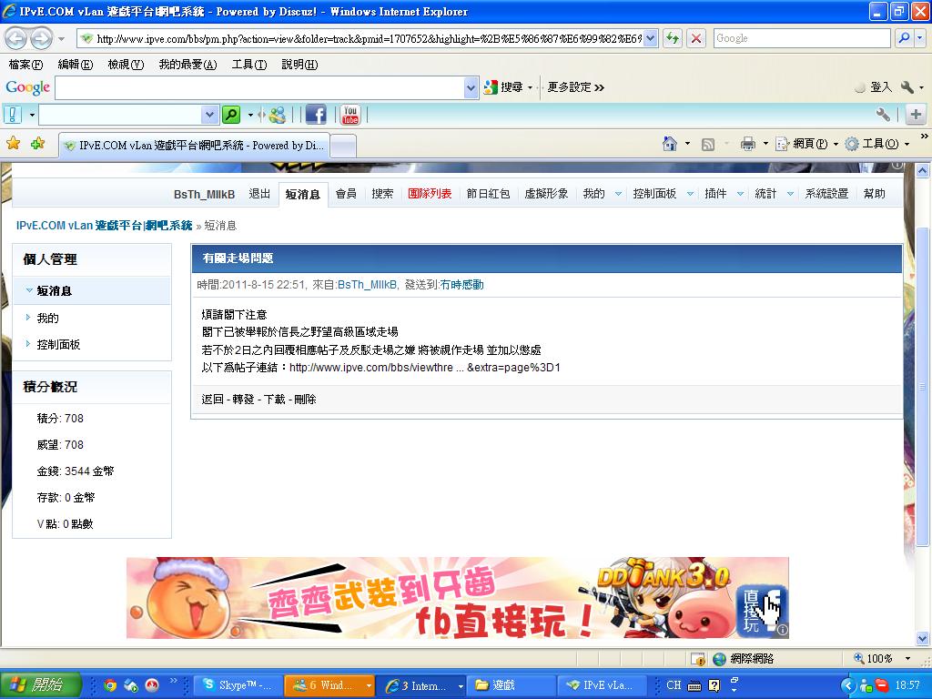Screen dimensions: 932x699
Task: Click the 搜尋 button on Google toolbar
Action: (506, 87)
